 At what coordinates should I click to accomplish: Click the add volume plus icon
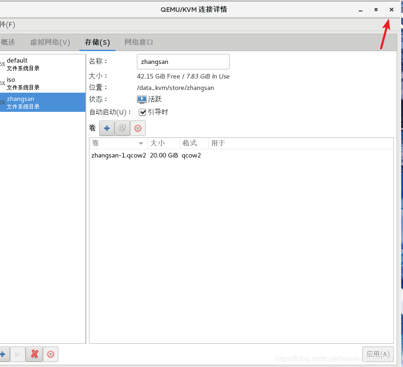[x=107, y=128]
